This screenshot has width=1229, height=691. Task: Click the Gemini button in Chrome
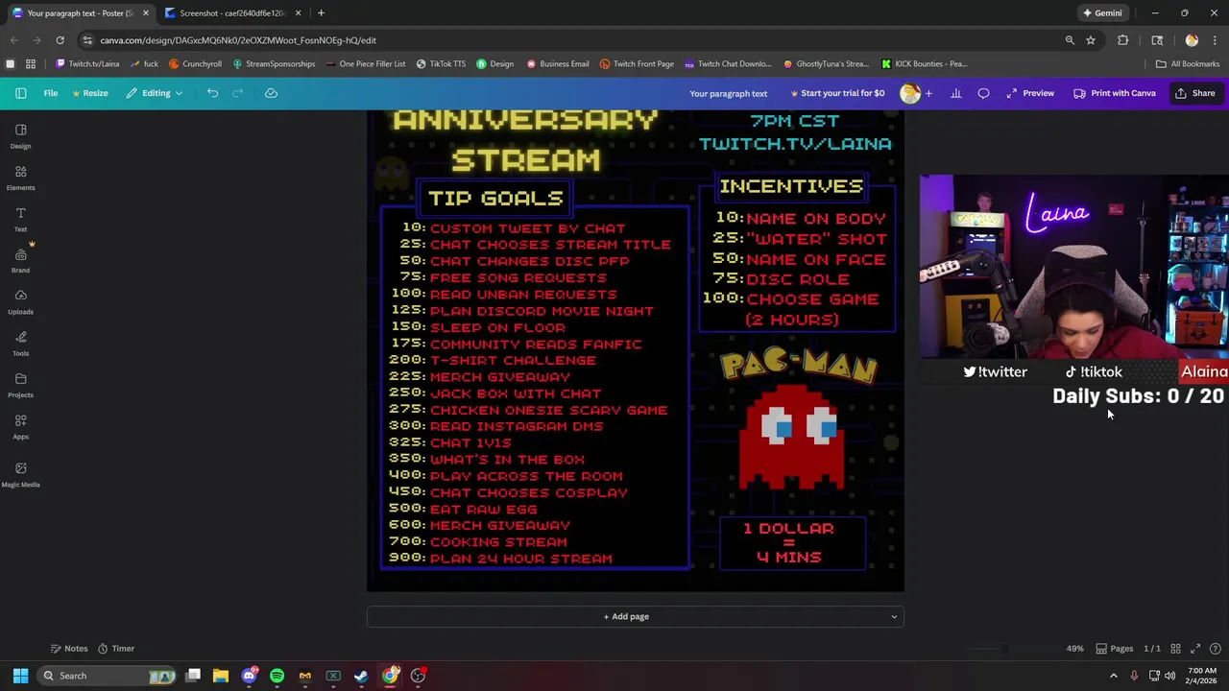click(1101, 13)
